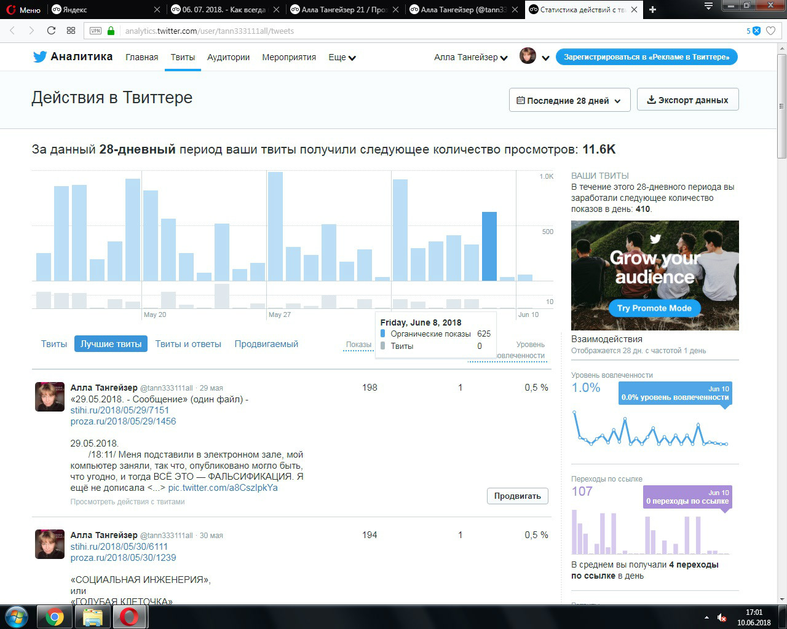Reload the page with refresh icon
Screen dimensions: 787x629
point(51,31)
